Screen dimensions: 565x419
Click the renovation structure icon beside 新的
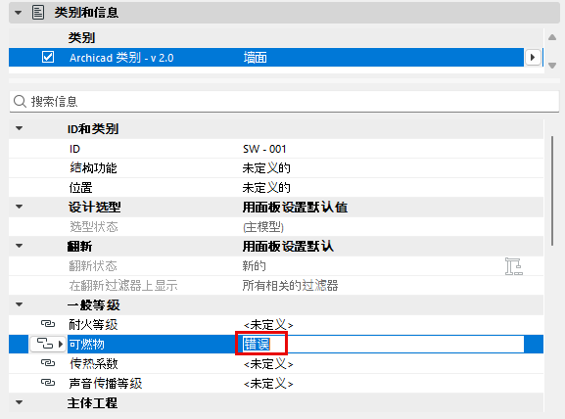(x=513, y=266)
